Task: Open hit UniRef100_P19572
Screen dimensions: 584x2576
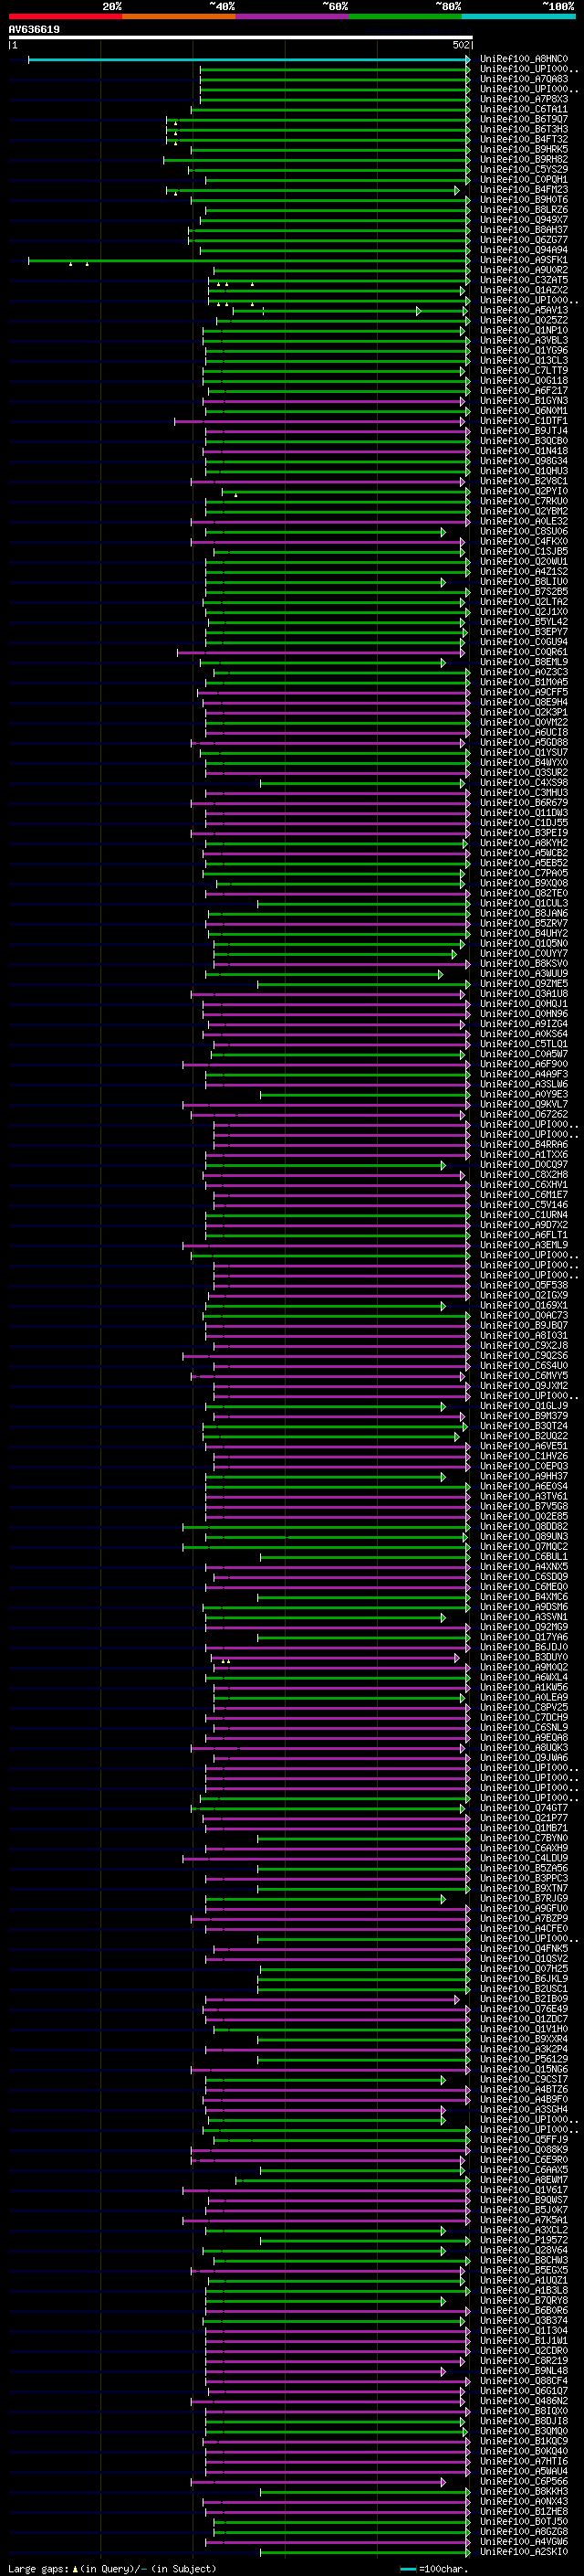Action: 523,2240
